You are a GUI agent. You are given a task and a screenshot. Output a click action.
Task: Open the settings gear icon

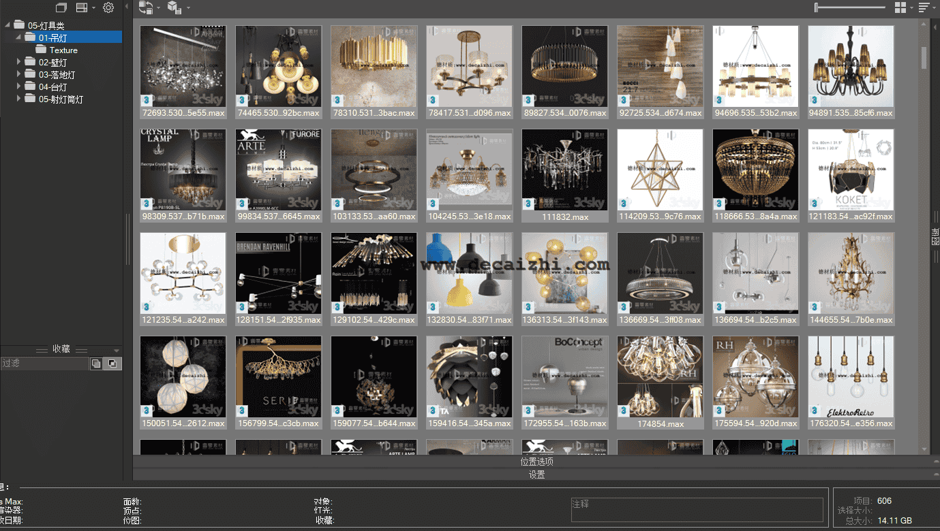pyautogui.click(x=108, y=7)
